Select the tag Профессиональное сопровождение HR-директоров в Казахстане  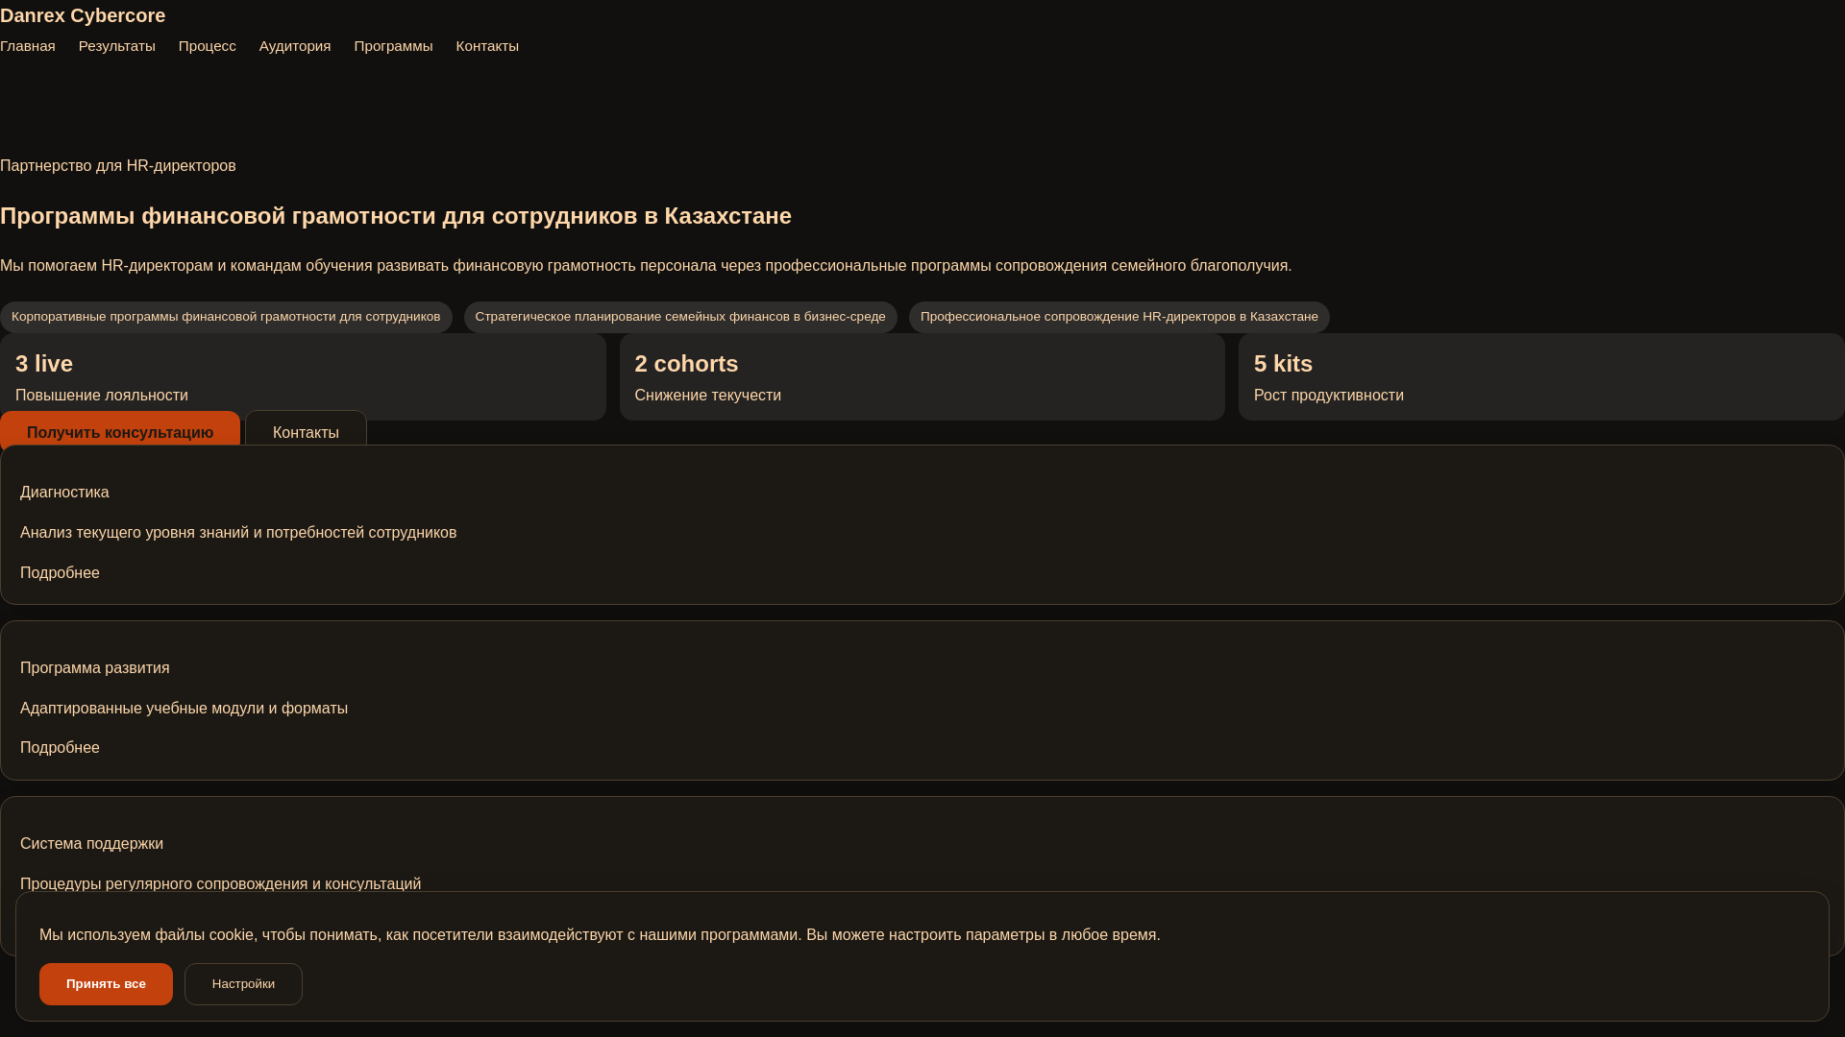(1119, 317)
